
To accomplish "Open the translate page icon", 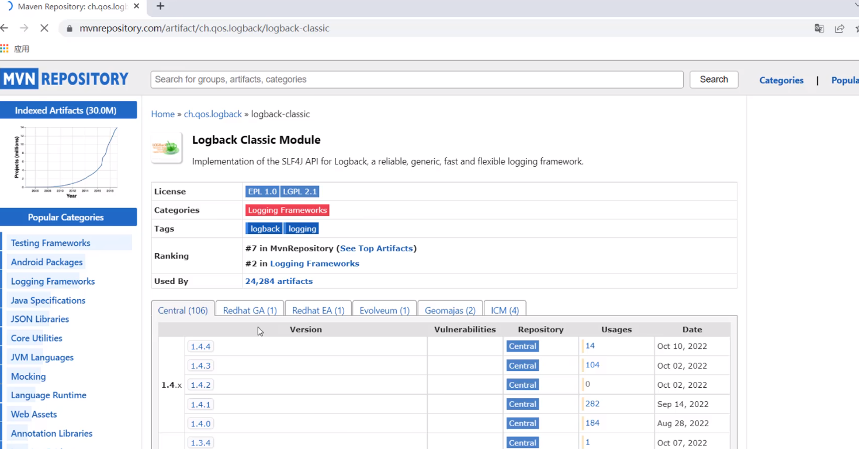I will coord(819,28).
